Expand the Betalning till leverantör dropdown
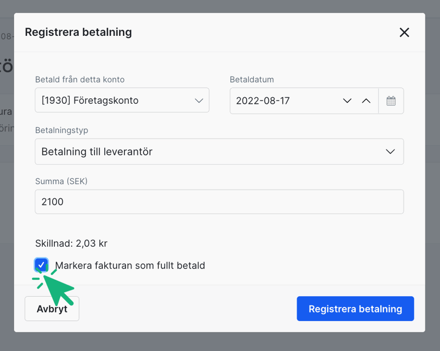Screen dimensions: 440x351 (x=219, y=152)
